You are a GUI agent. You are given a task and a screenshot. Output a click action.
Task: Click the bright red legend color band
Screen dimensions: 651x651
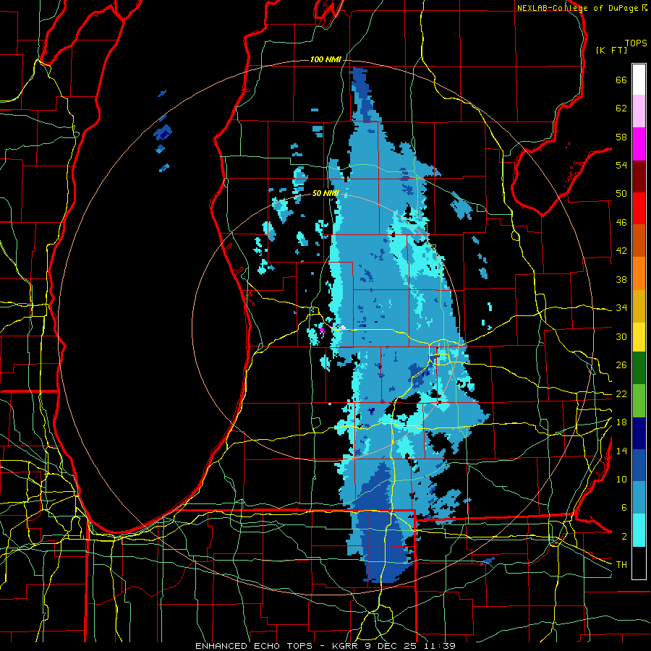coord(639,208)
